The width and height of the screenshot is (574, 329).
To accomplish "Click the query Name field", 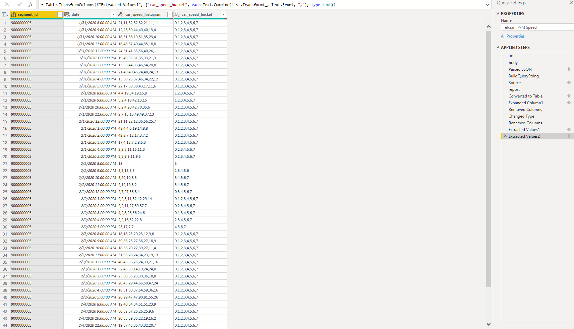I will tap(537, 27).
